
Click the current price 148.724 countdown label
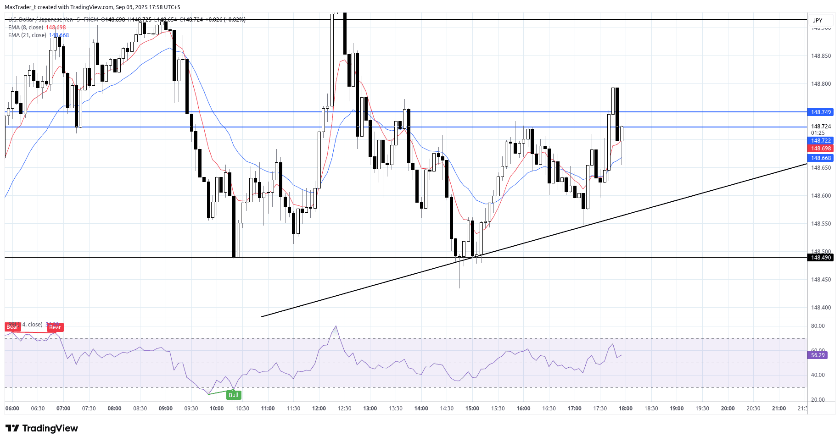pos(821,129)
